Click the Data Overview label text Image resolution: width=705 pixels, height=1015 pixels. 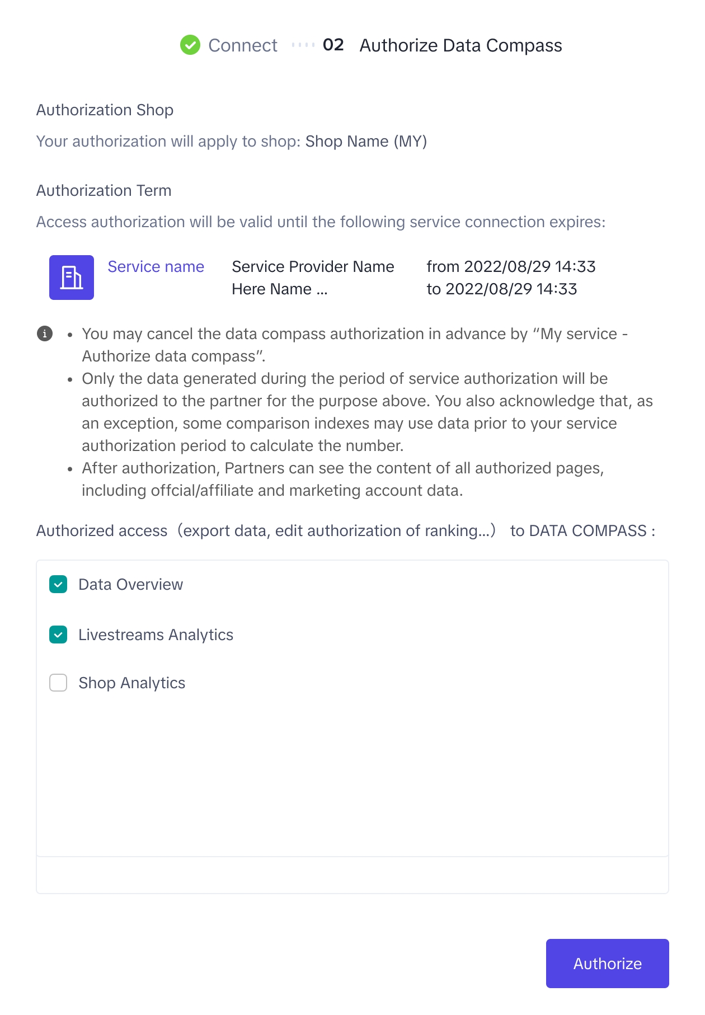click(130, 584)
